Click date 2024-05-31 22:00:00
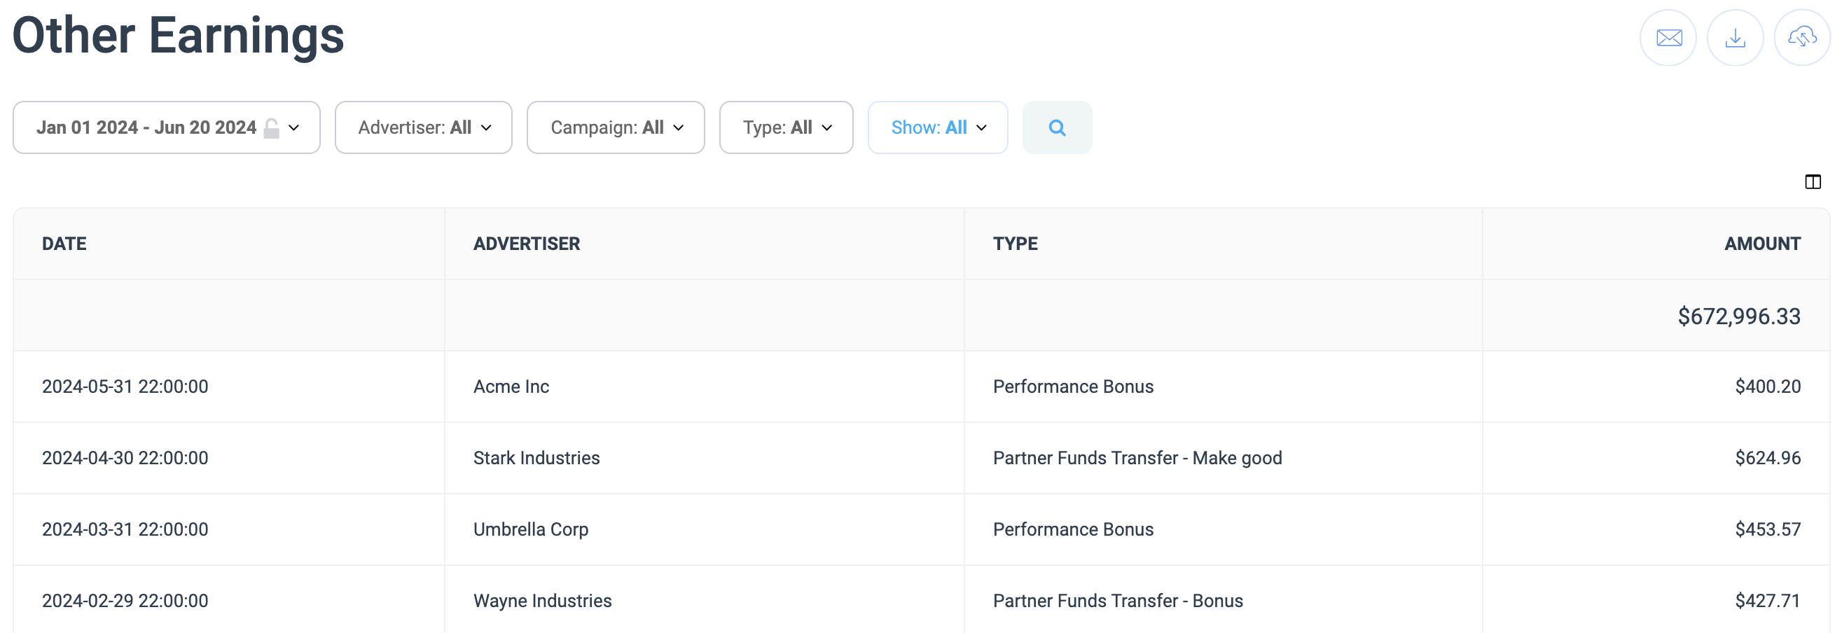The height and width of the screenshot is (633, 1842). point(125,387)
